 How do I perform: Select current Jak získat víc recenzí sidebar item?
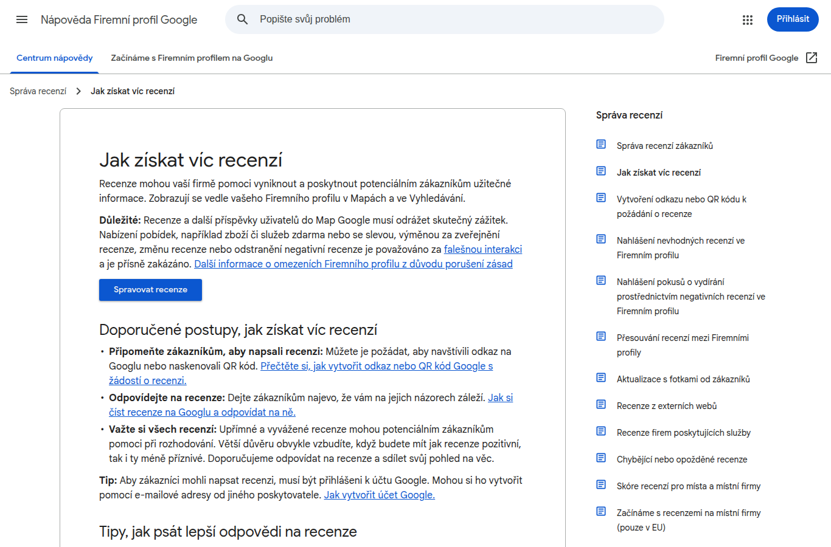coord(659,173)
